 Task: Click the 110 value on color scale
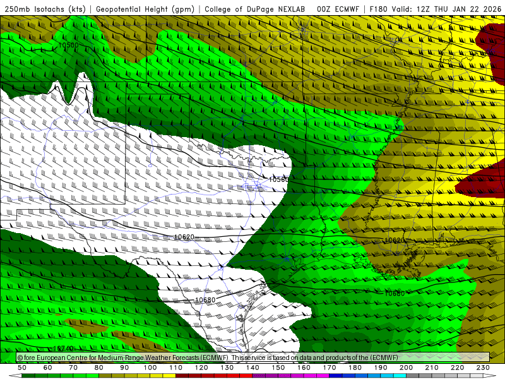point(176,368)
